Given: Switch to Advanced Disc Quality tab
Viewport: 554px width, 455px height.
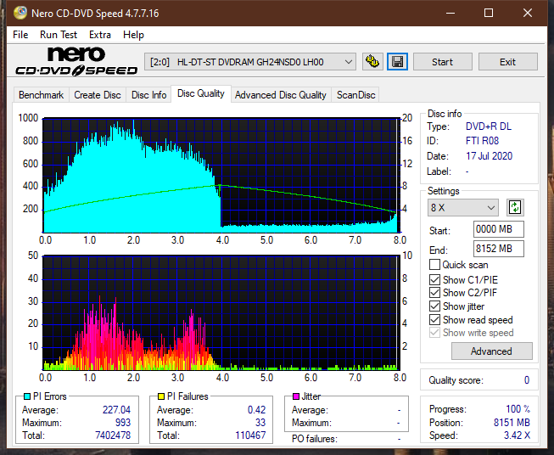Looking at the screenshot, I should coord(281,95).
